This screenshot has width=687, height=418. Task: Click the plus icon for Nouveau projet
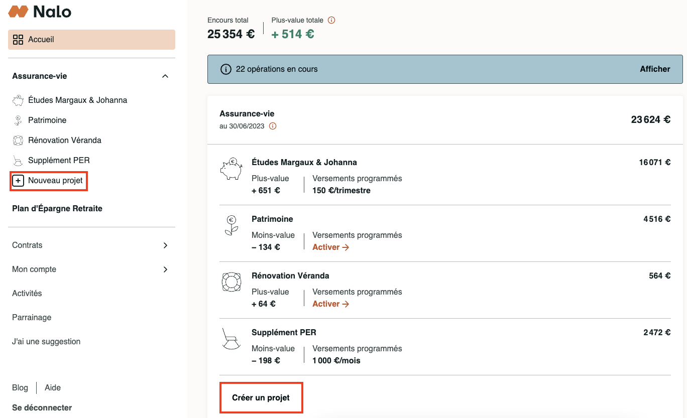(18, 181)
